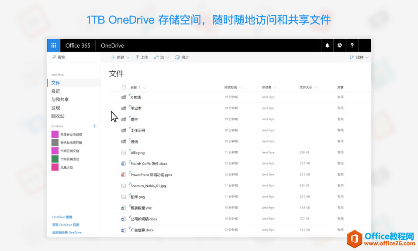Open Shamiro_Nokia_01.jpg file name
This screenshot has width=418, height=251.
[x=148, y=186]
